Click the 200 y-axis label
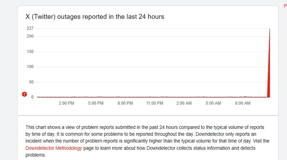 (30, 36)
